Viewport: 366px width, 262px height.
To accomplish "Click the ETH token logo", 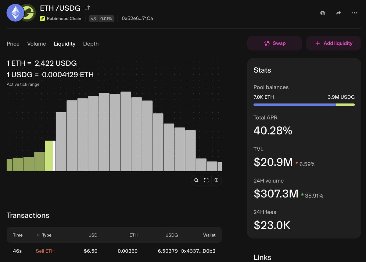I will pyautogui.click(x=16, y=12).
